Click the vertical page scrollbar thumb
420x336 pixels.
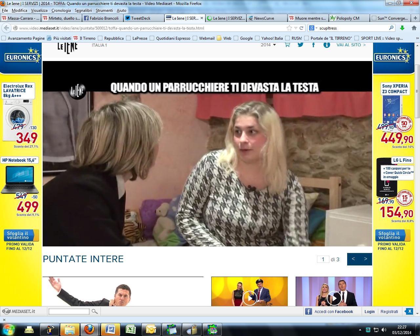tap(417, 91)
